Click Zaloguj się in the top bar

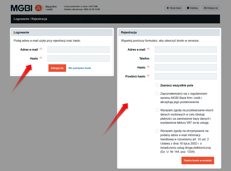coord(210,8)
